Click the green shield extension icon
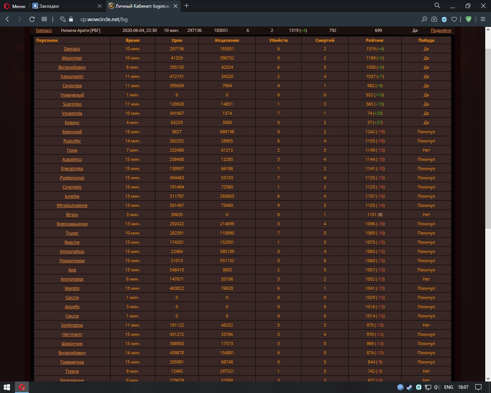Viewport: 491px width, 393px height. [x=468, y=19]
